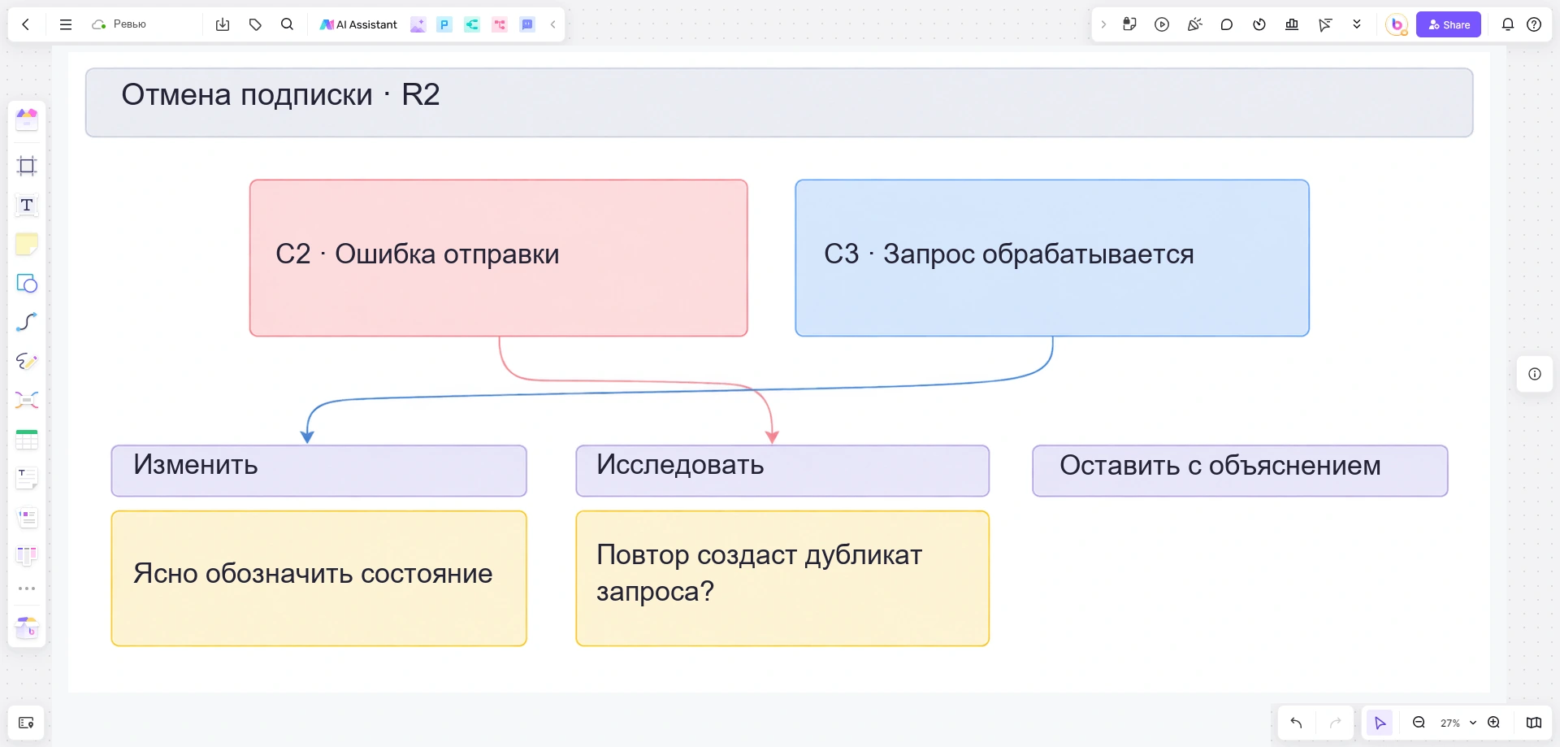The image size is (1560, 747).
Task: Open the 27% zoom level dropdown
Action: [x=1458, y=723]
